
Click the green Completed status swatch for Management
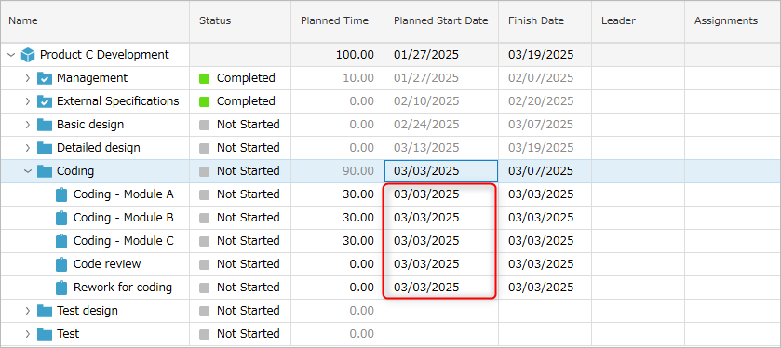(x=204, y=78)
